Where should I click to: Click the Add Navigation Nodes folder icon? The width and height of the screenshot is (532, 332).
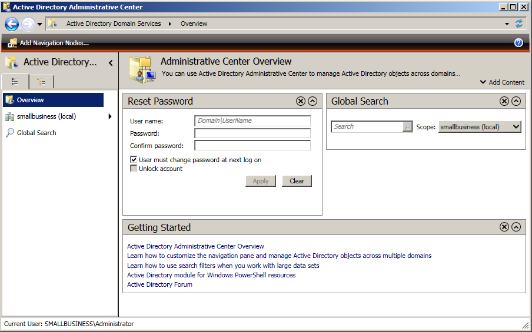(12, 43)
